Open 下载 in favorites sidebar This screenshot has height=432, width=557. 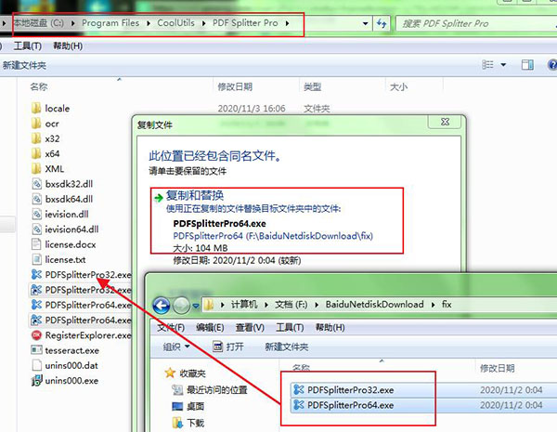(x=188, y=423)
